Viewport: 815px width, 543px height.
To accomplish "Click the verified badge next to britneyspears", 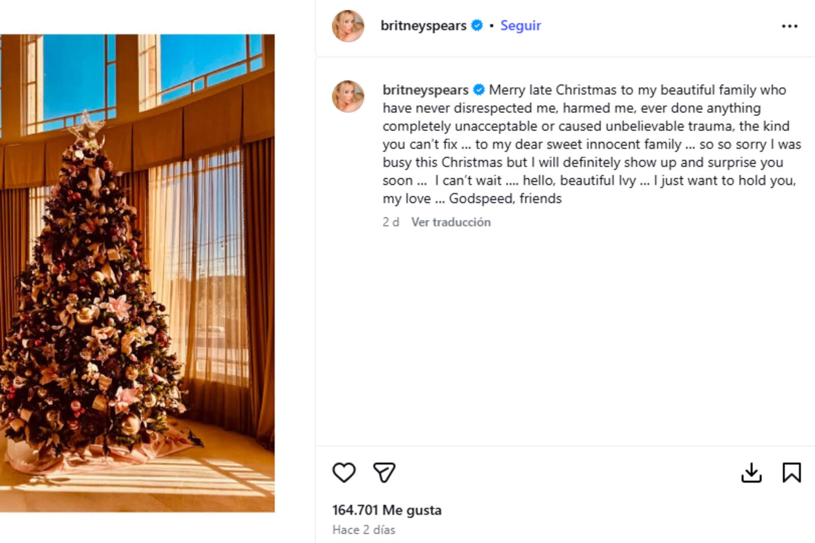I will tap(476, 24).
